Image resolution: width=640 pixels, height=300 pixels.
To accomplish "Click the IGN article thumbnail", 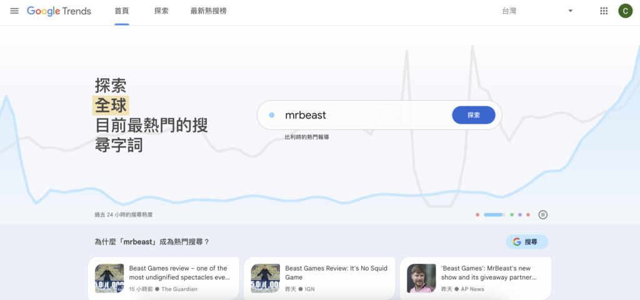I will pyautogui.click(x=265, y=278).
